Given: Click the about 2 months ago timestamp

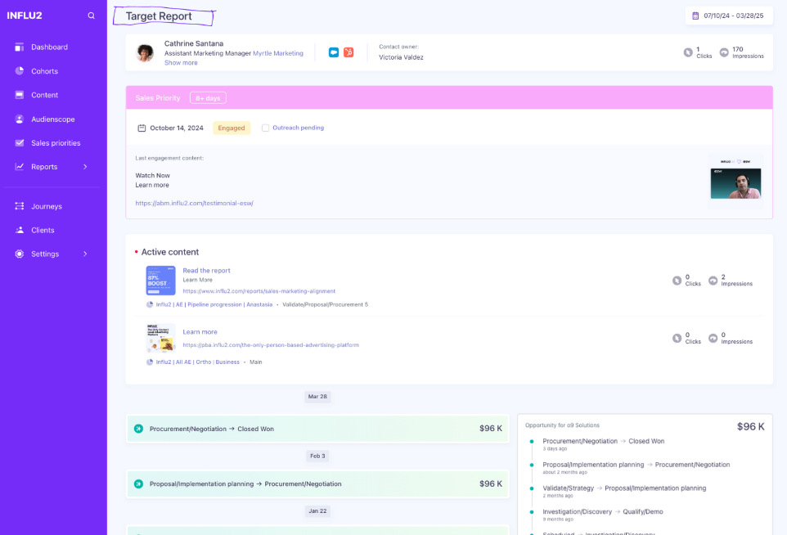Looking at the screenshot, I should tap(564, 472).
